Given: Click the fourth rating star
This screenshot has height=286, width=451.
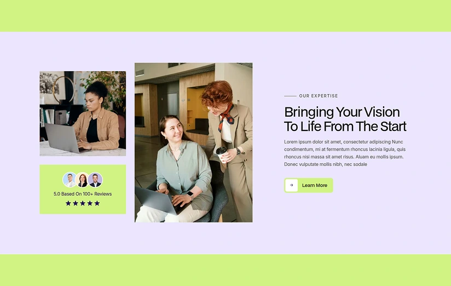Looking at the screenshot, I should 90,203.
